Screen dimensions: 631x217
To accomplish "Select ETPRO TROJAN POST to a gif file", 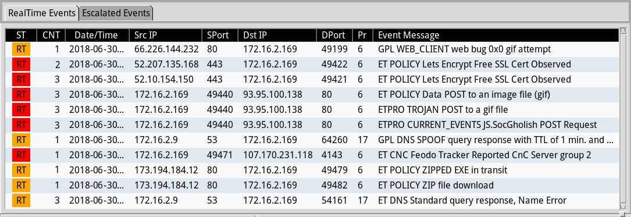I will coord(312,109).
